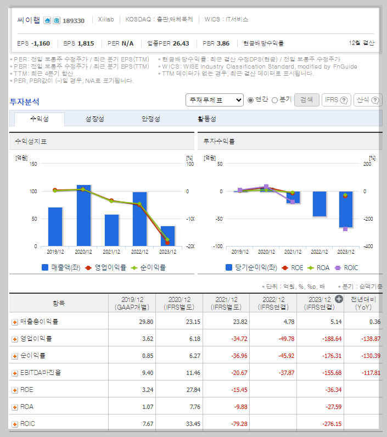Click the 2022/12 bar in 투자수익률 chart

pos(319,204)
